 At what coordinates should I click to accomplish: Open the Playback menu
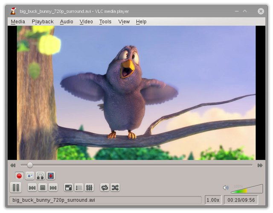(43, 22)
